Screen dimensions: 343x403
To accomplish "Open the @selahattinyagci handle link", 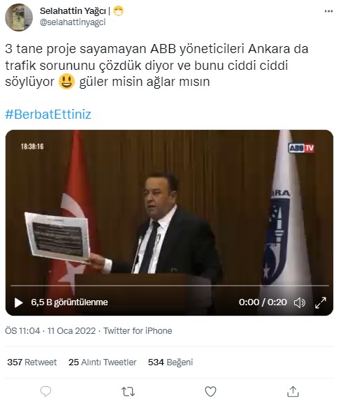I will tap(73, 22).
